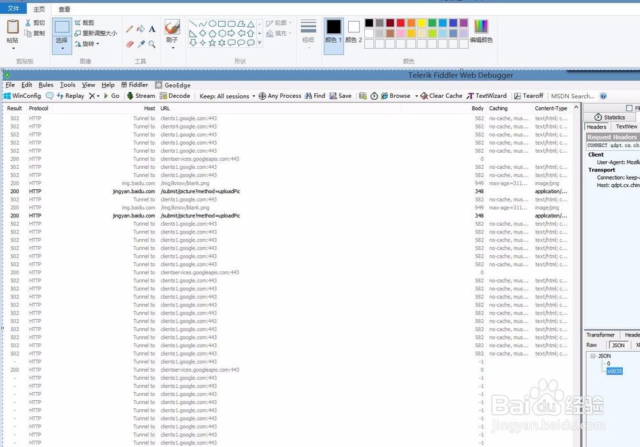640x447 pixels.
Task: Select the Eraser tool
Action: tap(130, 43)
